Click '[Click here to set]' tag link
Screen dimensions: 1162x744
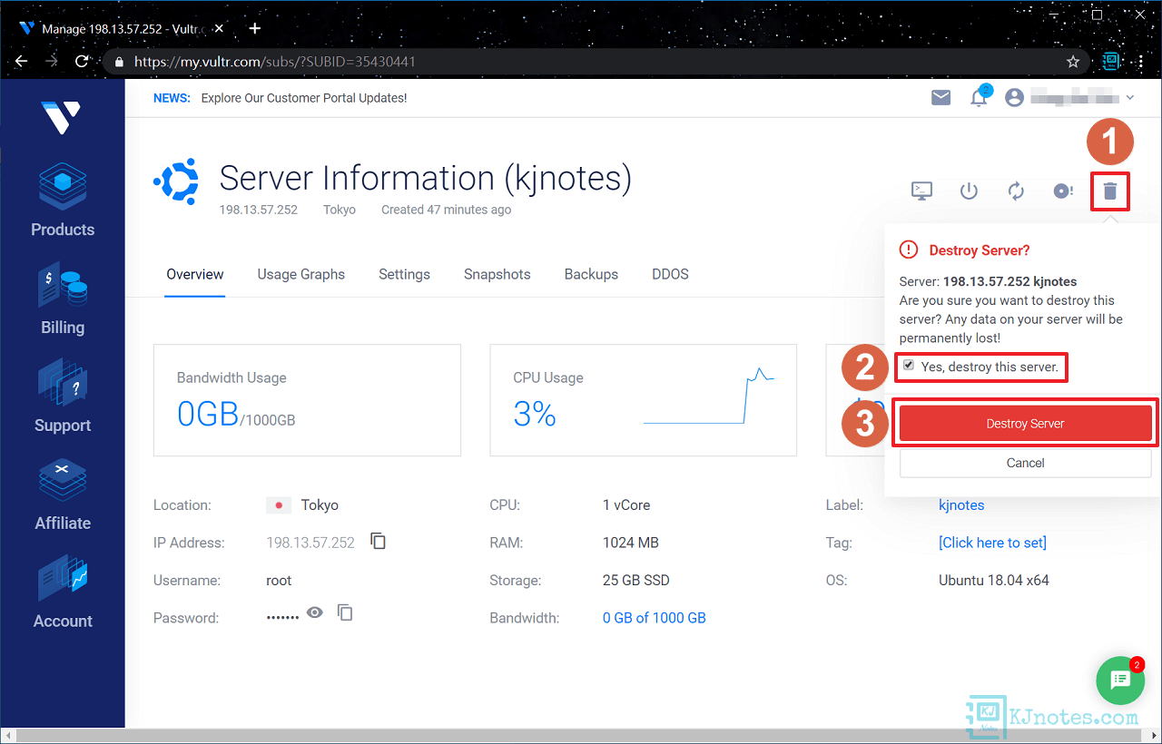992,543
